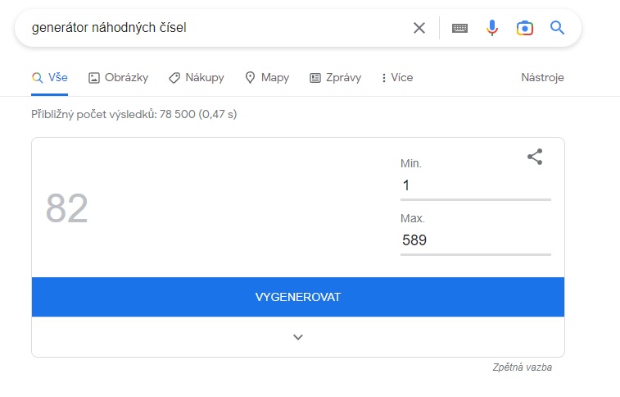Click the blue magnifier search icon

click(x=558, y=28)
